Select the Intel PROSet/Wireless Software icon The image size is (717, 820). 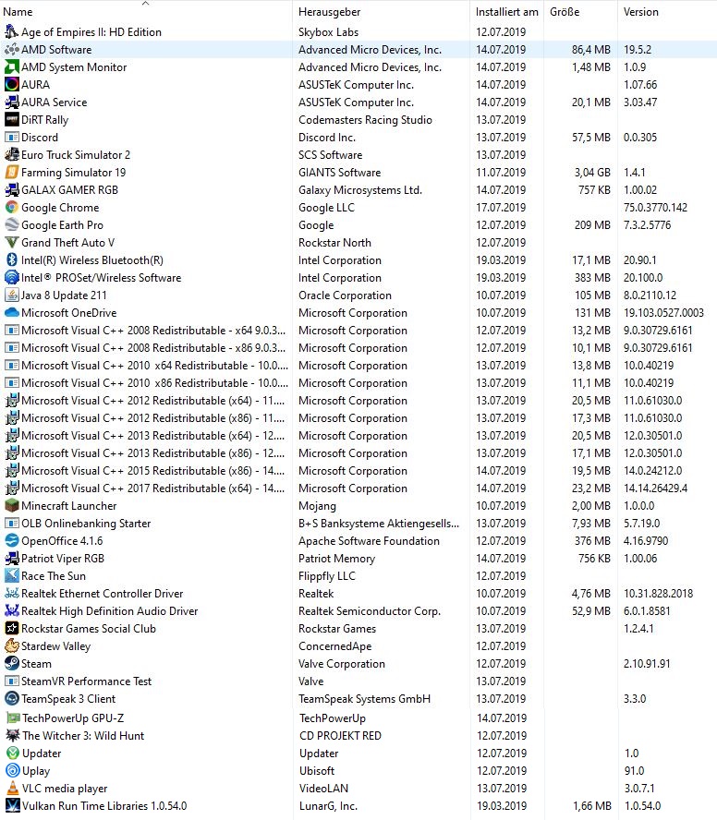pyautogui.click(x=11, y=278)
